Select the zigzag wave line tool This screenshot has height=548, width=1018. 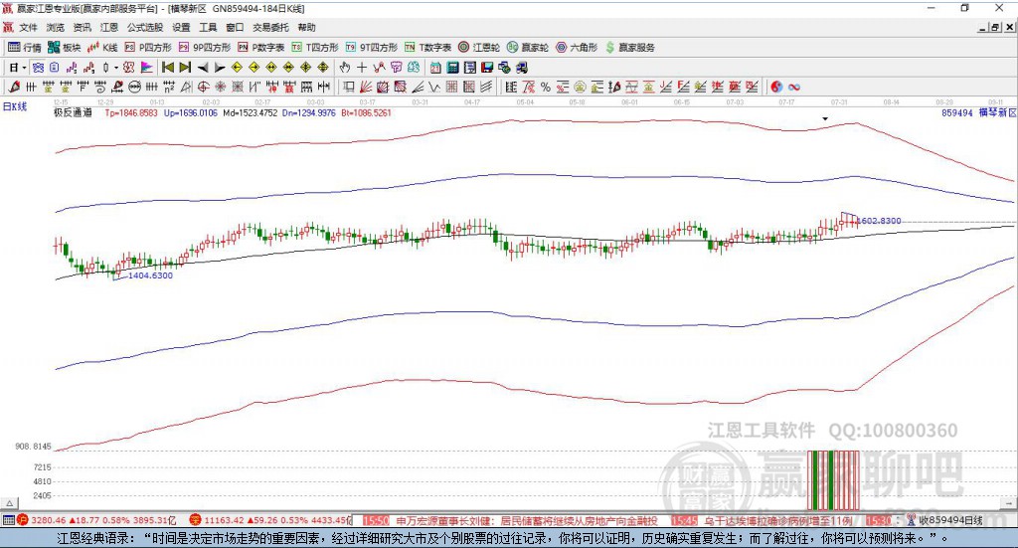[x=434, y=87]
